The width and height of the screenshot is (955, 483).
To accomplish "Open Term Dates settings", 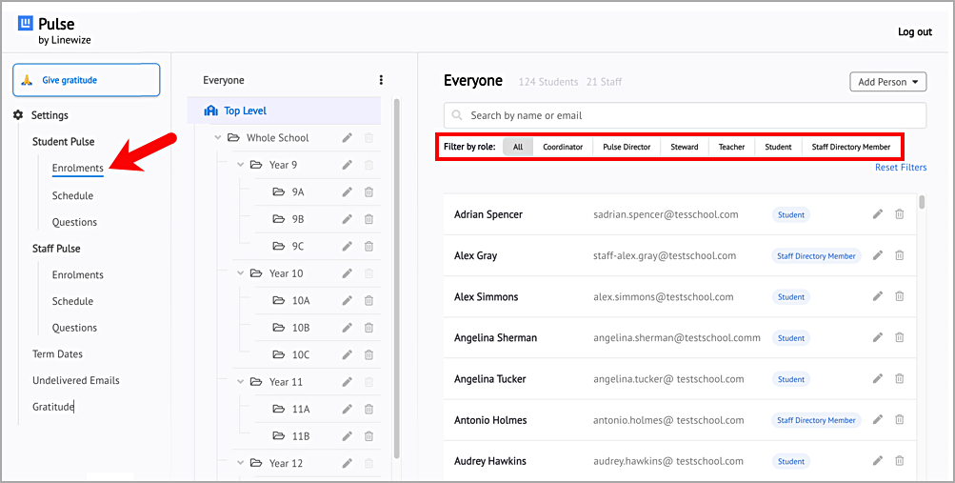I will pyautogui.click(x=57, y=353).
